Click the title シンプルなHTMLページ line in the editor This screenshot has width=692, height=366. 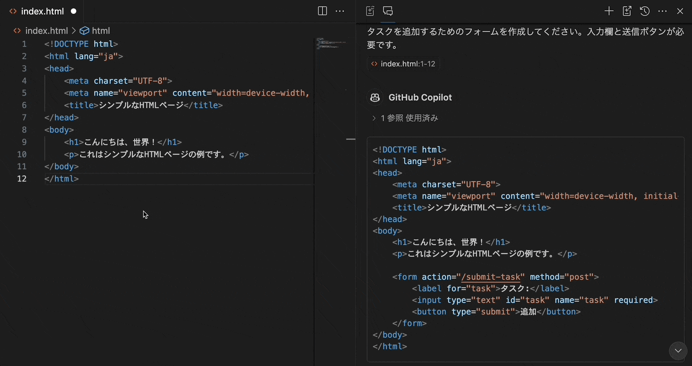143,105
